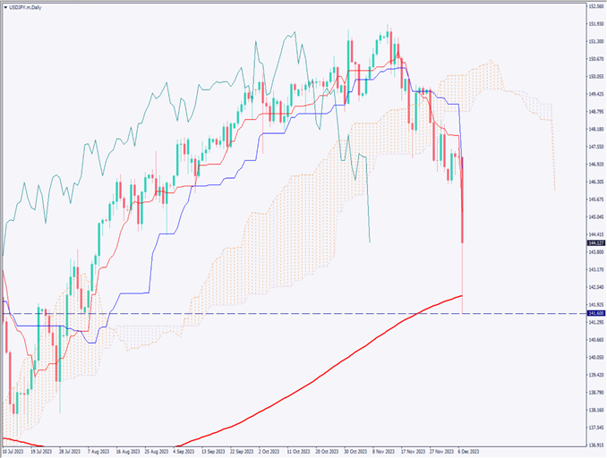This screenshot has width=607, height=458.
Task: Click the 143.170 price axis label
Action: coord(594,269)
